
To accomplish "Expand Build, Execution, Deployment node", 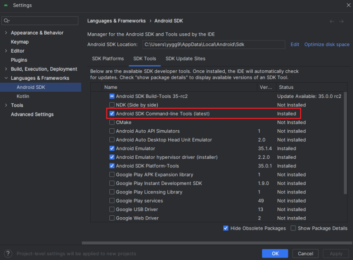I will 6,69.
